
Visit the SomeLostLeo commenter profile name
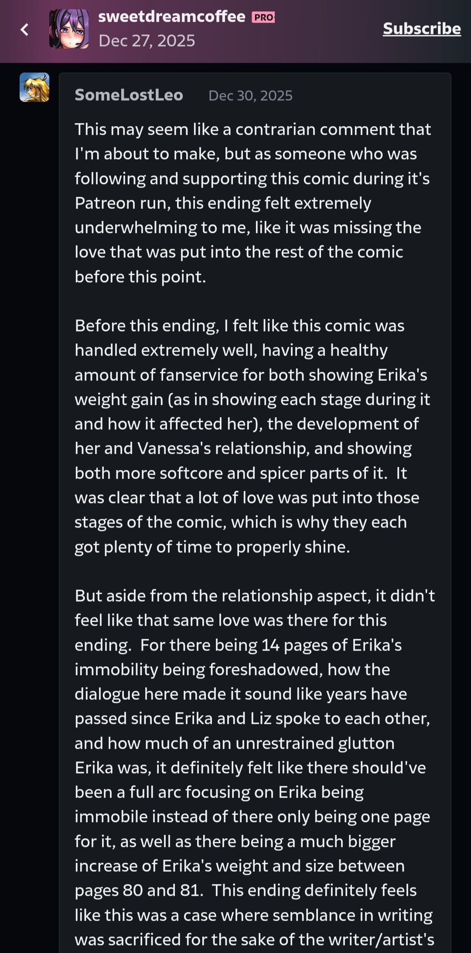point(129,95)
